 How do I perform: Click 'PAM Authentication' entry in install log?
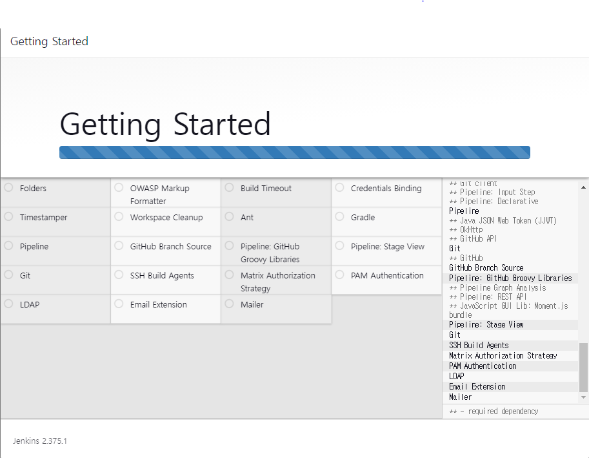pyautogui.click(x=483, y=366)
